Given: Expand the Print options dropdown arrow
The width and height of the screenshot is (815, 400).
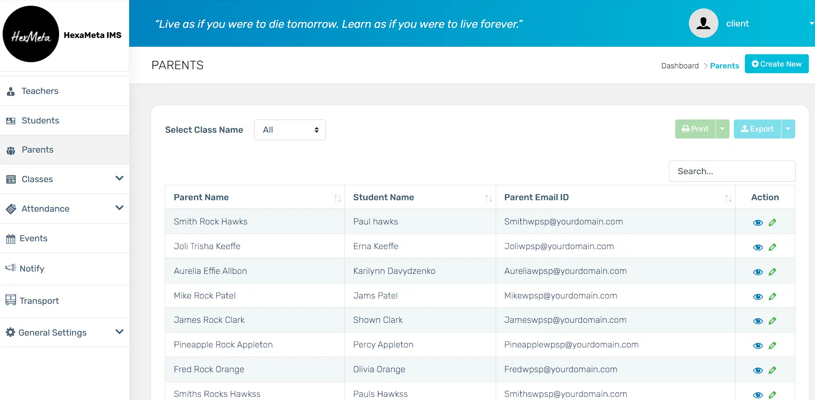Looking at the screenshot, I should (x=722, y=129).
